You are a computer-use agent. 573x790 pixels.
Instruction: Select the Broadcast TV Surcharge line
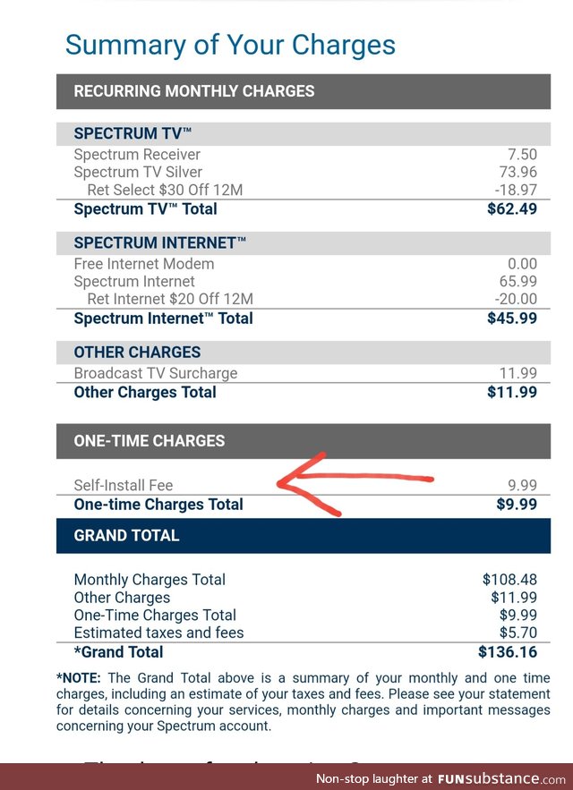(x=304, y=373)
